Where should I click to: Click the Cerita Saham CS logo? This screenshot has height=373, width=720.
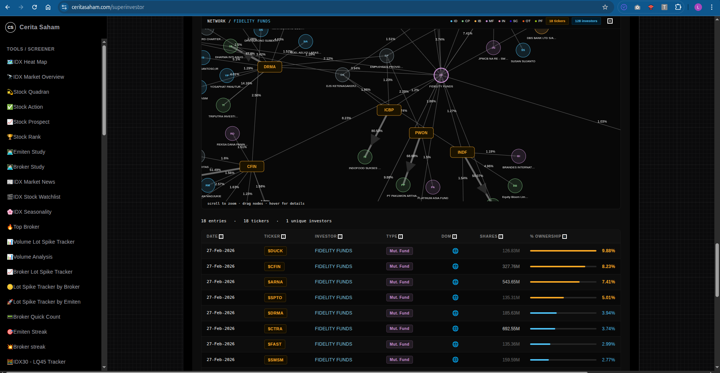[11, 27]
